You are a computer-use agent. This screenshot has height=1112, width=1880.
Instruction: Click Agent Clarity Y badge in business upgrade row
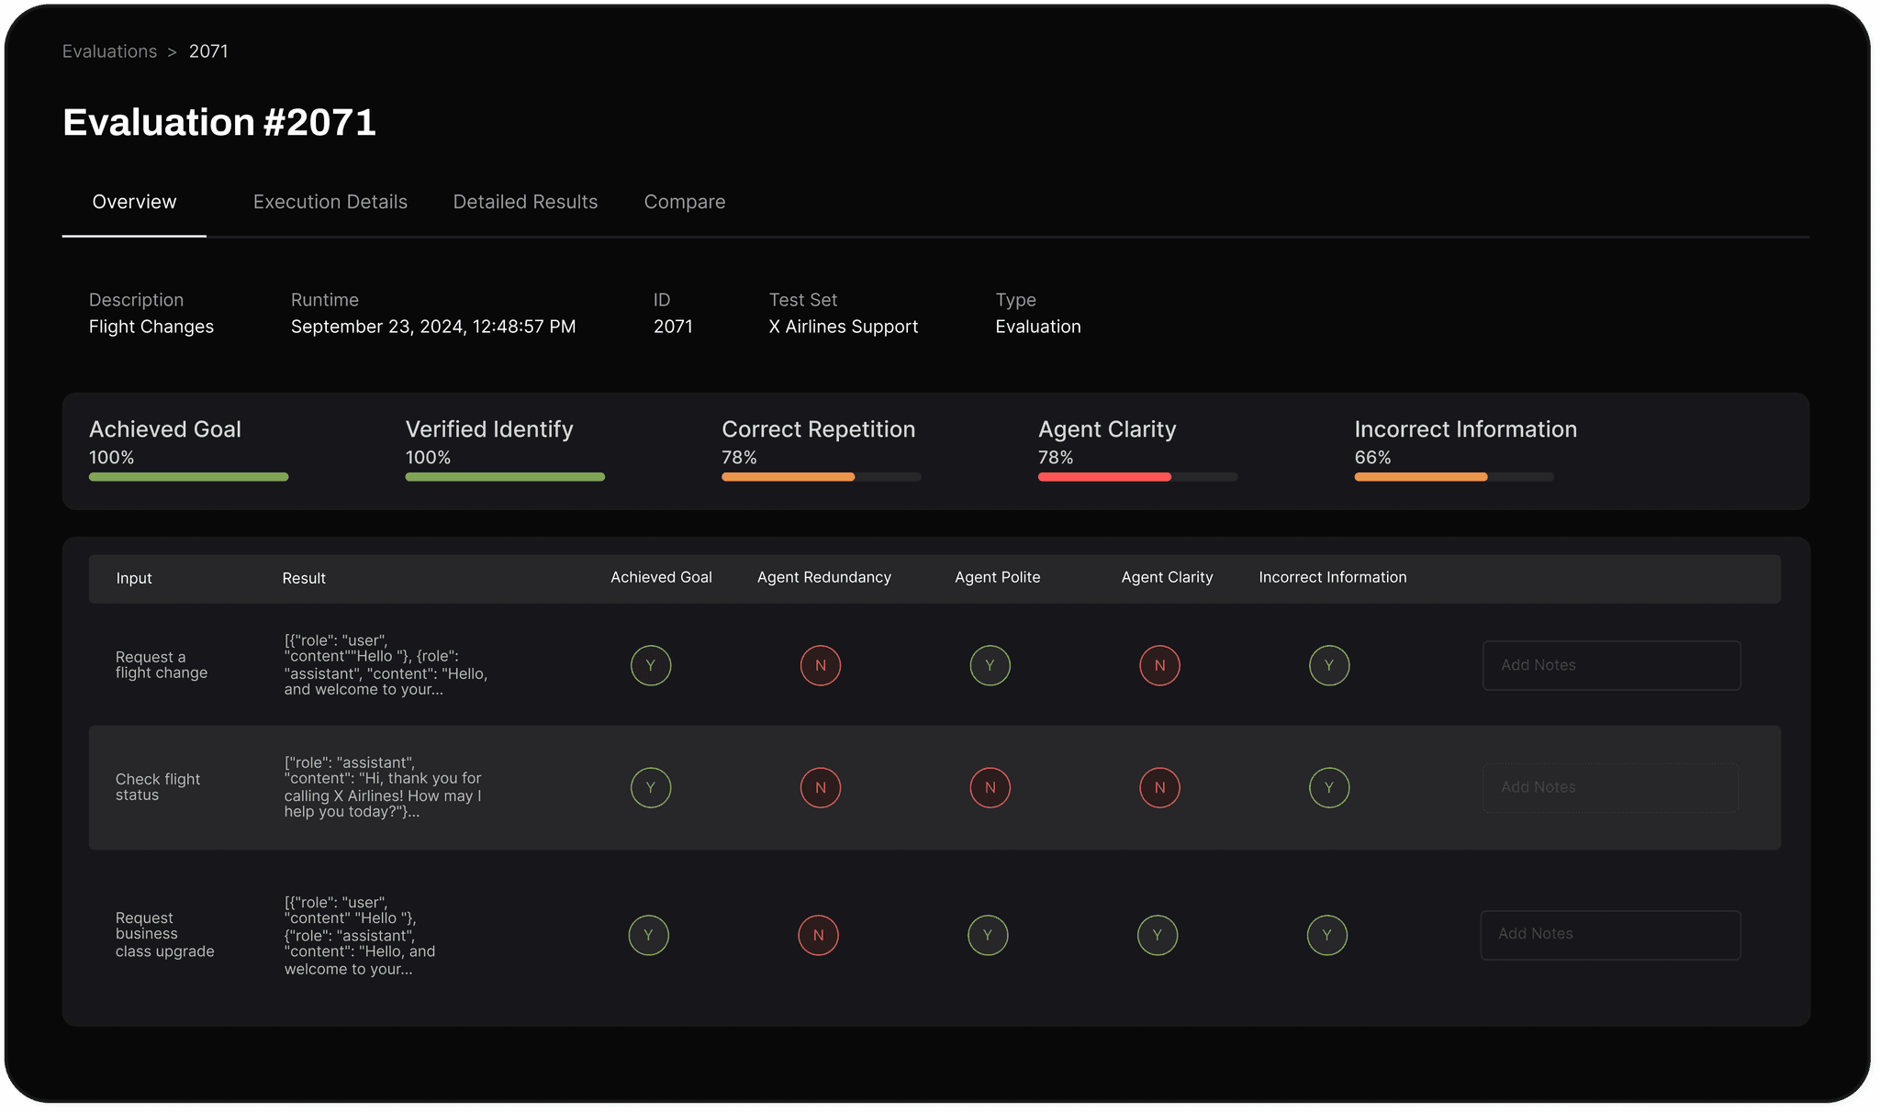(x=1157, y=935)
